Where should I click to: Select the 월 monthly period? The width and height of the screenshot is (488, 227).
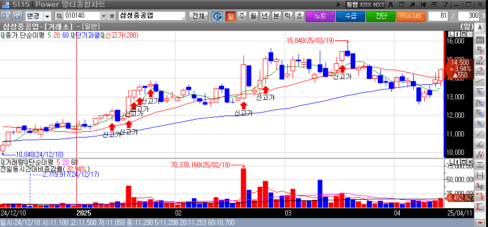[x=253, y=16]
